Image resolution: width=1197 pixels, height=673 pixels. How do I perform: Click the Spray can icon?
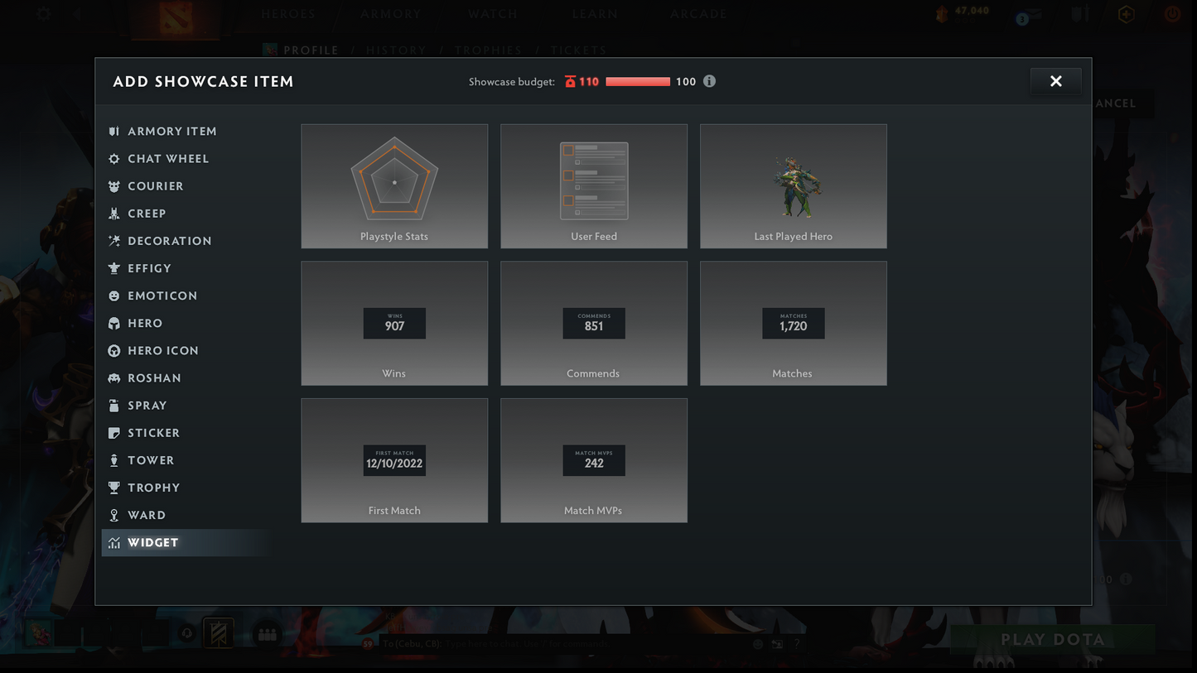click(114, 406)
